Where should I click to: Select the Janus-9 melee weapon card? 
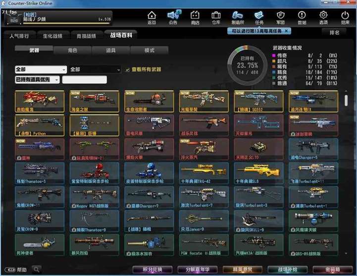click(x=204, y=221)
